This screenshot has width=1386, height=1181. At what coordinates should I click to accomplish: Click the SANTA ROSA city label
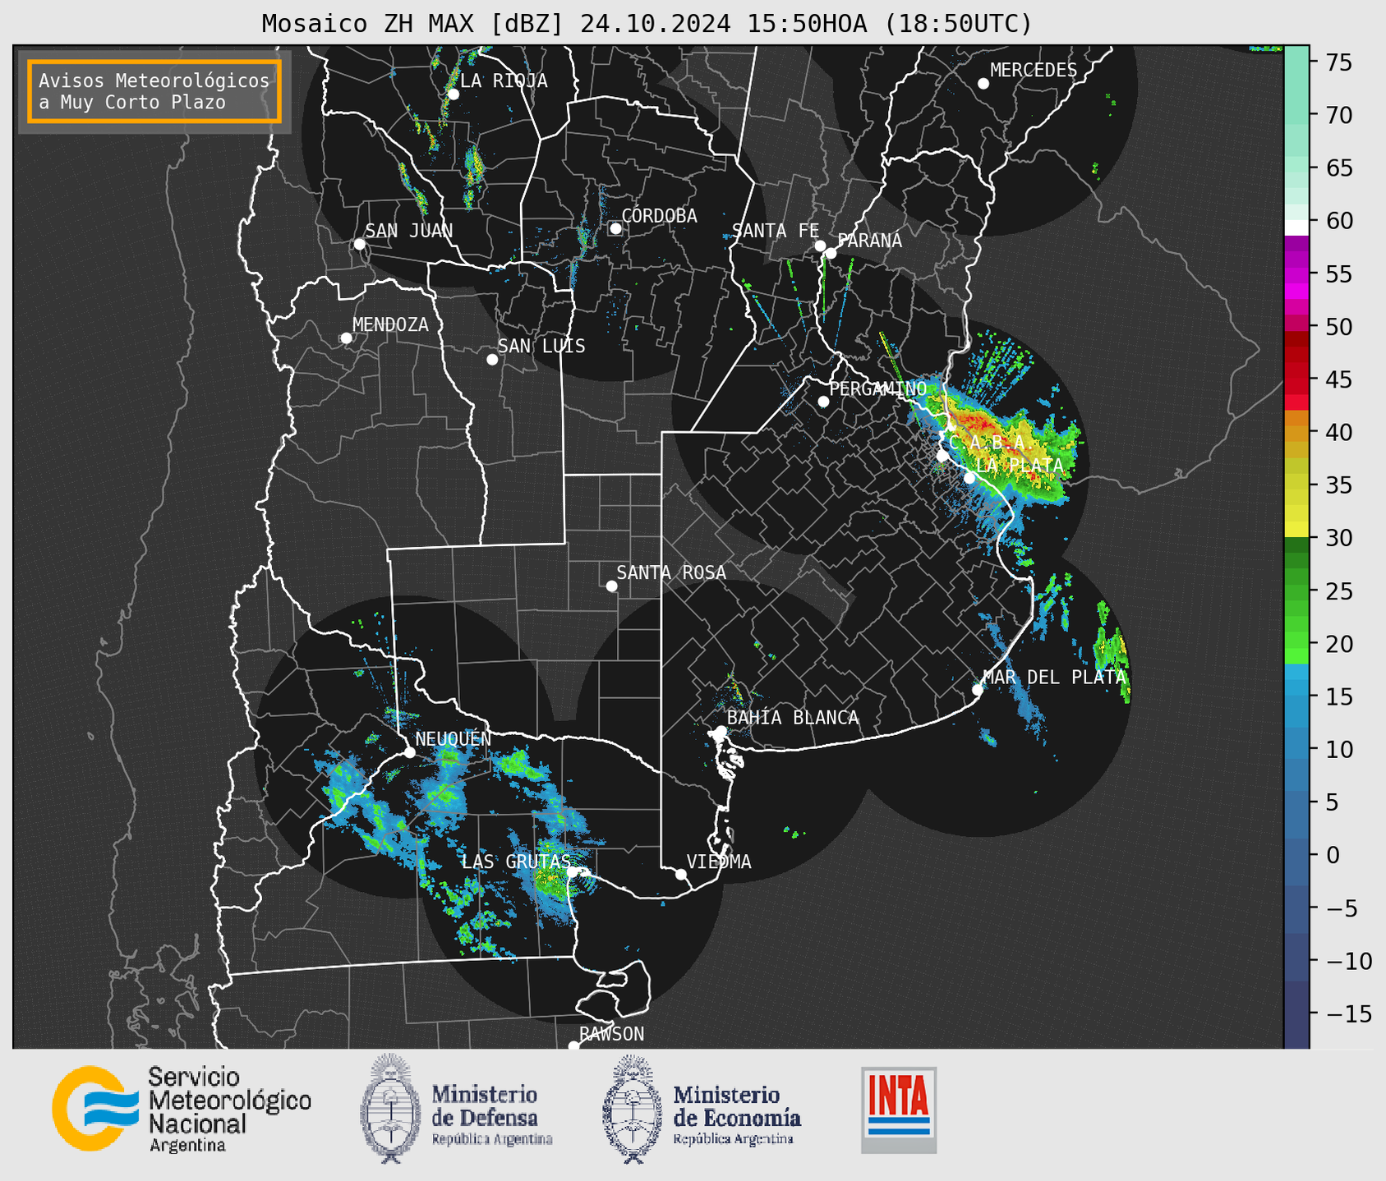(x=671, y=572)
